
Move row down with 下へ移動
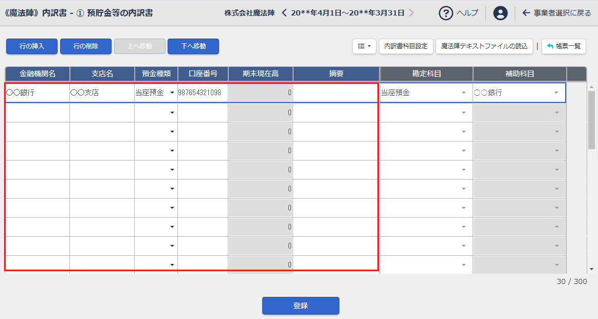193,46
